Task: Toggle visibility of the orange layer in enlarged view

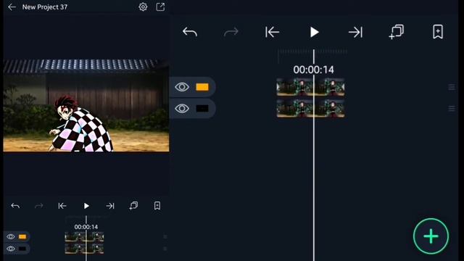Action: tap(182, 87)
